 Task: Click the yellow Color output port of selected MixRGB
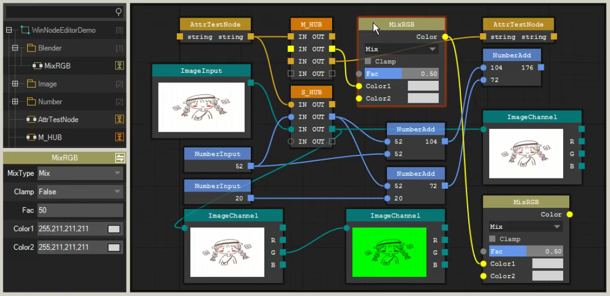point(445,37)
